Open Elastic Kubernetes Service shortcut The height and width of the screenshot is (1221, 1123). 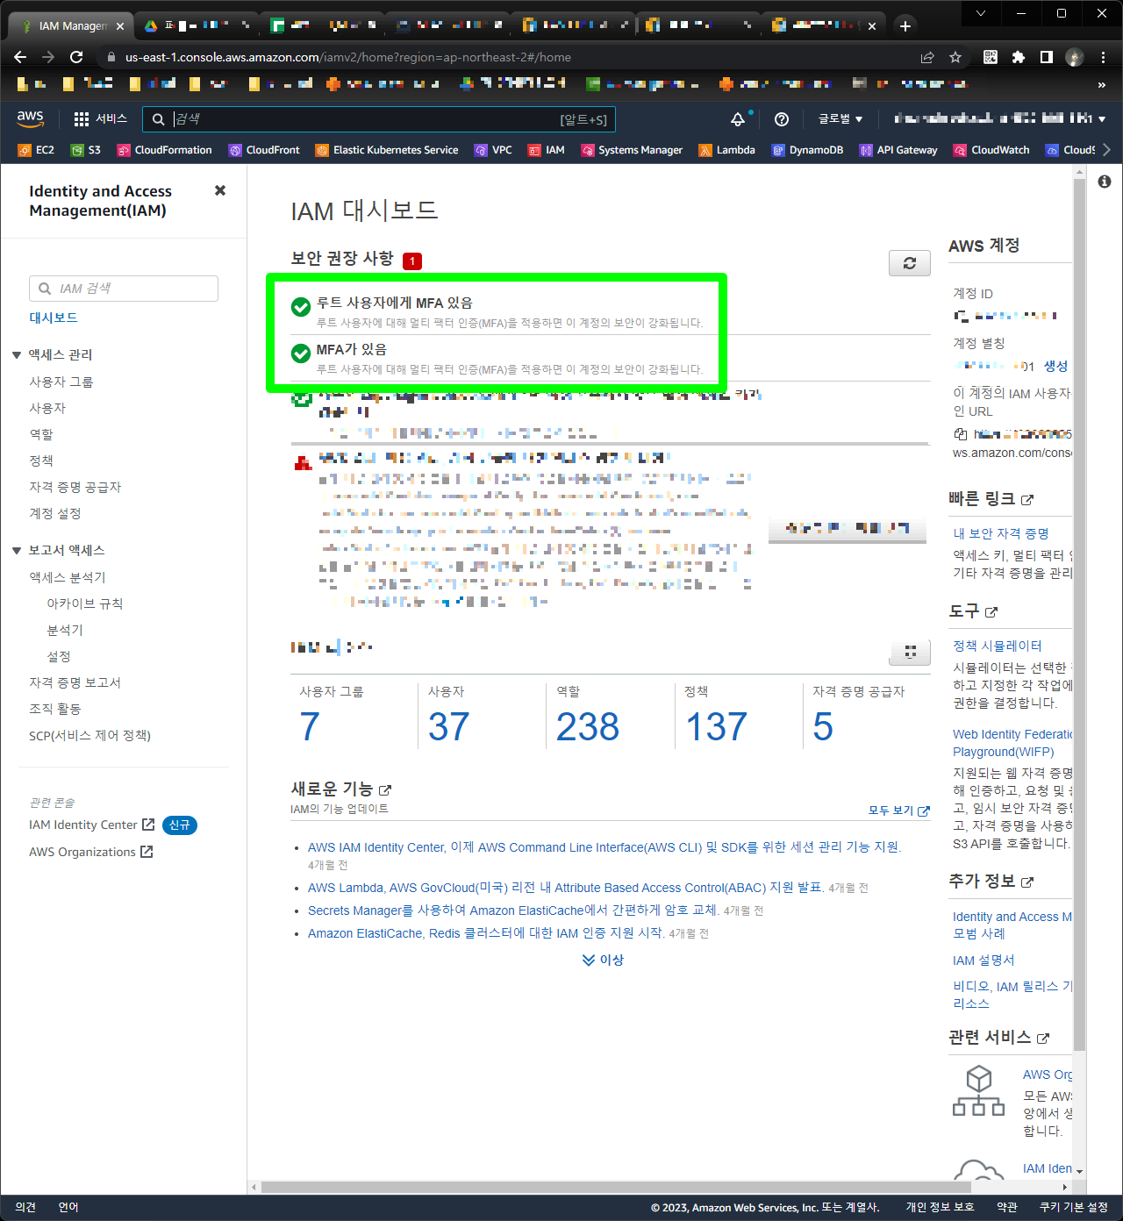pos(387,150)
